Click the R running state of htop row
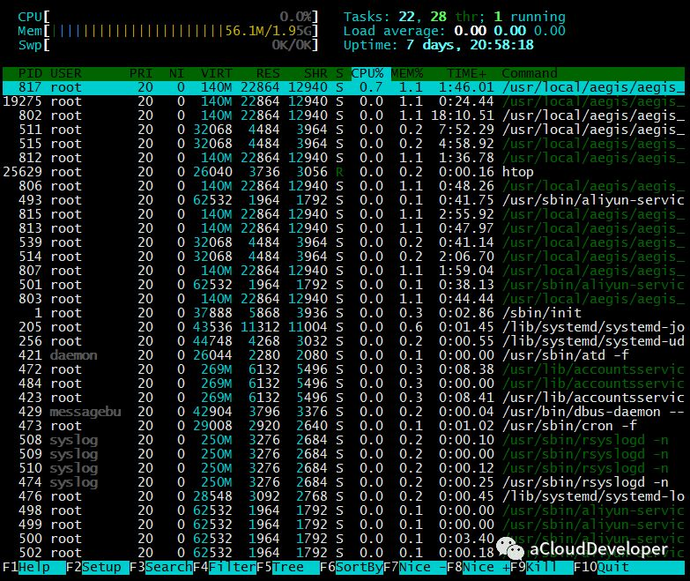This screenshot has height=581, width=690. (339, 172)
